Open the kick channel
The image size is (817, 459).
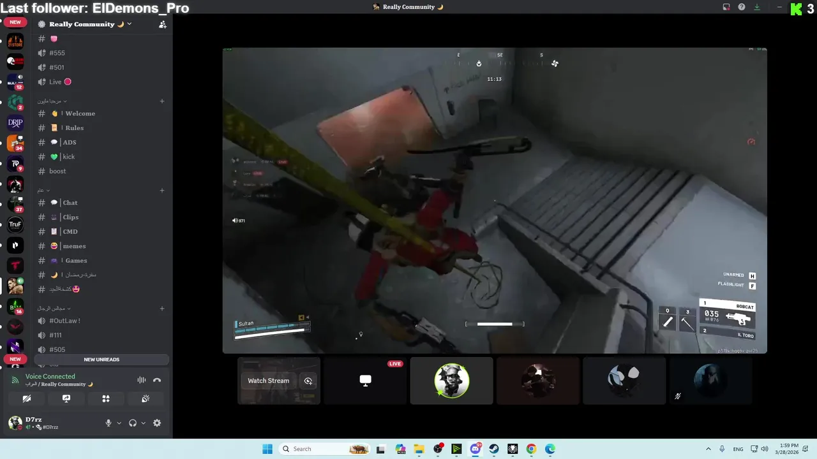pyautogui.click(x=101, y=157)
